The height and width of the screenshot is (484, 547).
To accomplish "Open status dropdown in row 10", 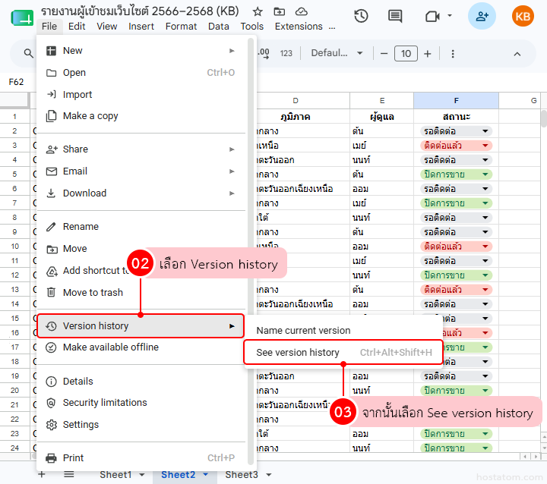I will (x=485, y=247).
